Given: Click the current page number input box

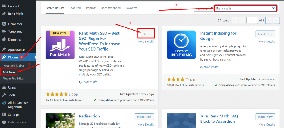Looking at the screenshot, I should point(252,21).
